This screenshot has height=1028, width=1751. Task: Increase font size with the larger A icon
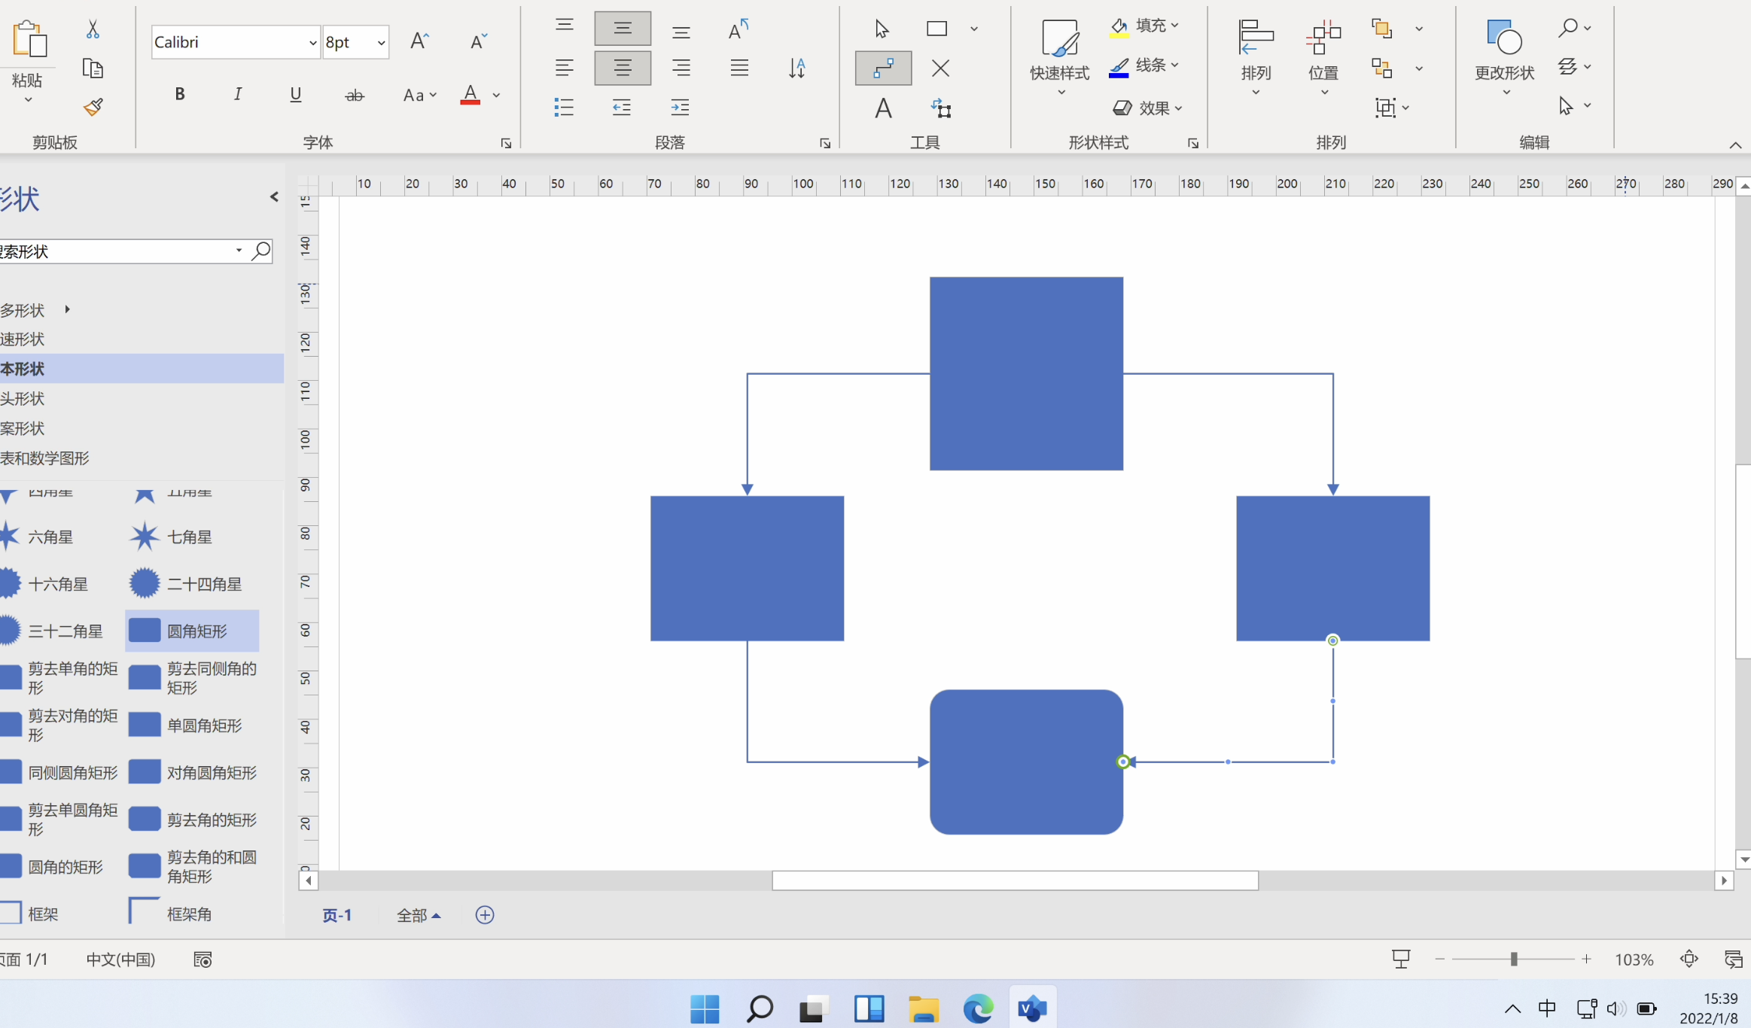click(420, 41)
